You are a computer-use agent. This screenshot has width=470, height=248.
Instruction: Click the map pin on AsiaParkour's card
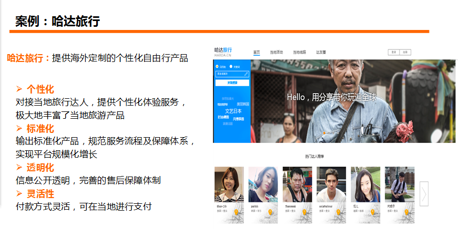pos(338,213)
